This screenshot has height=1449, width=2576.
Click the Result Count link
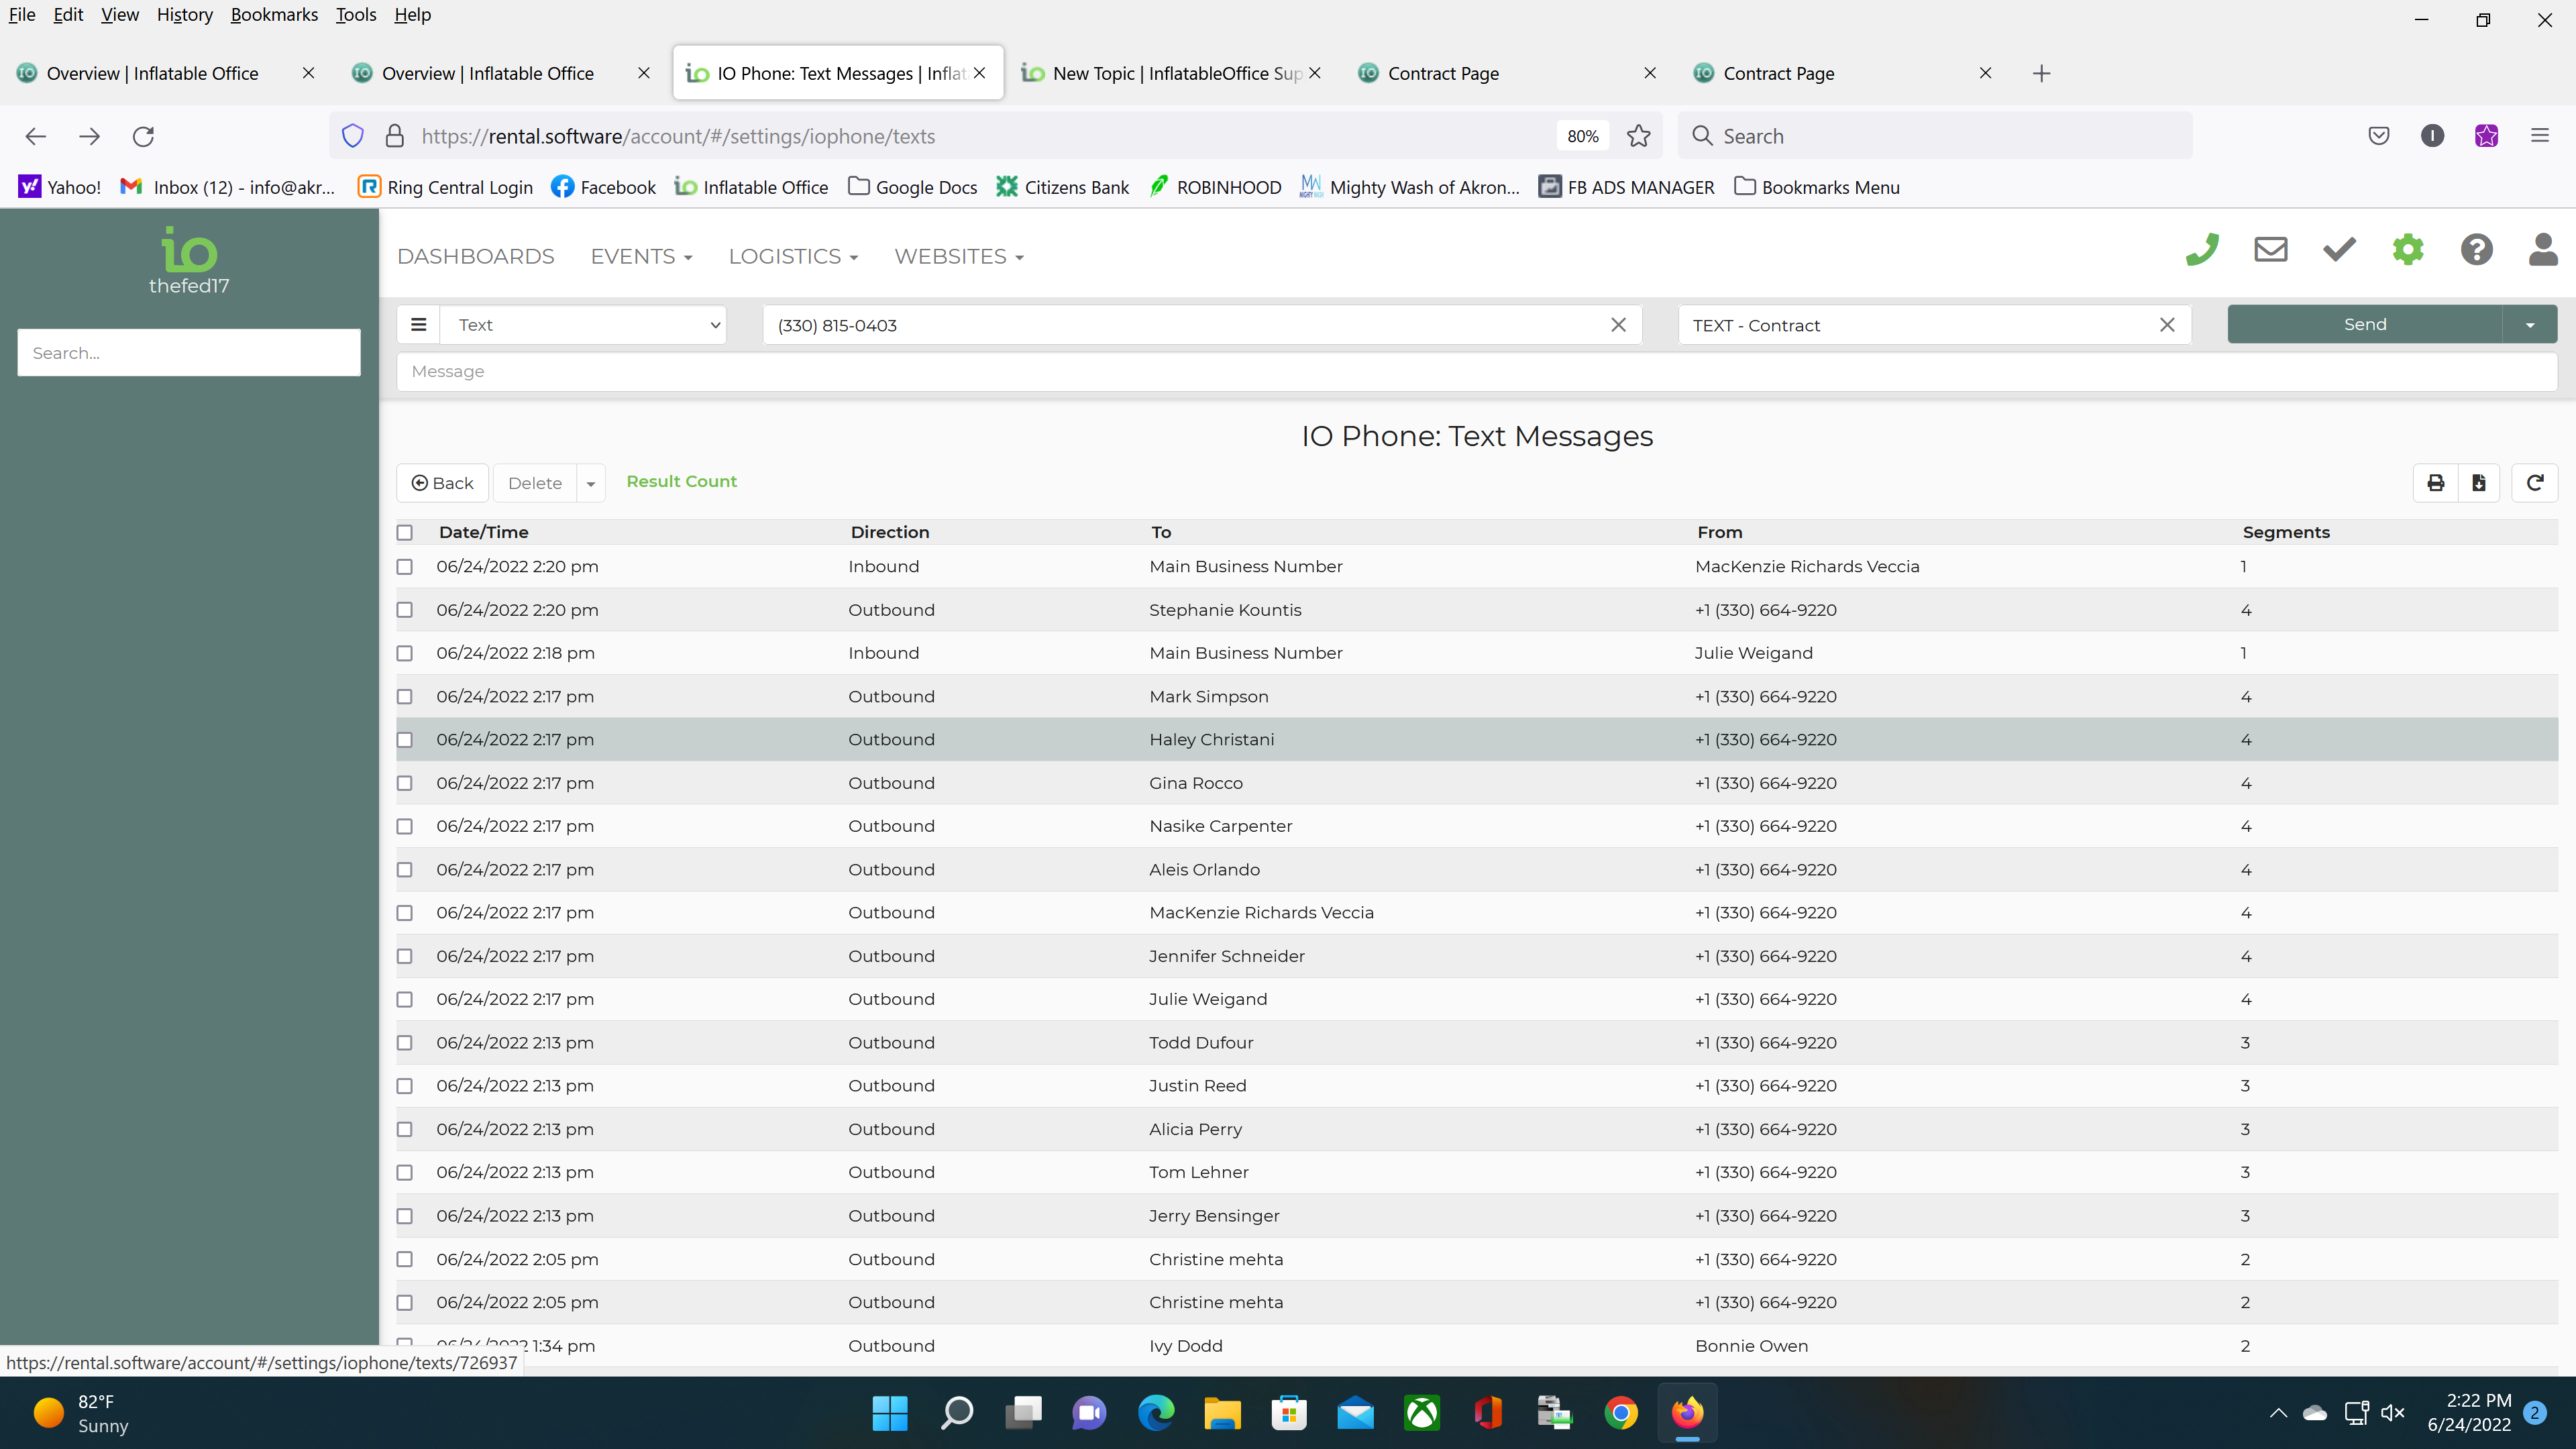click(681, 481)
